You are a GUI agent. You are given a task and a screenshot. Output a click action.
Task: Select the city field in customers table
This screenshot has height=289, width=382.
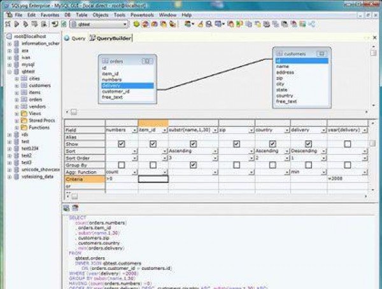(280, 84)
